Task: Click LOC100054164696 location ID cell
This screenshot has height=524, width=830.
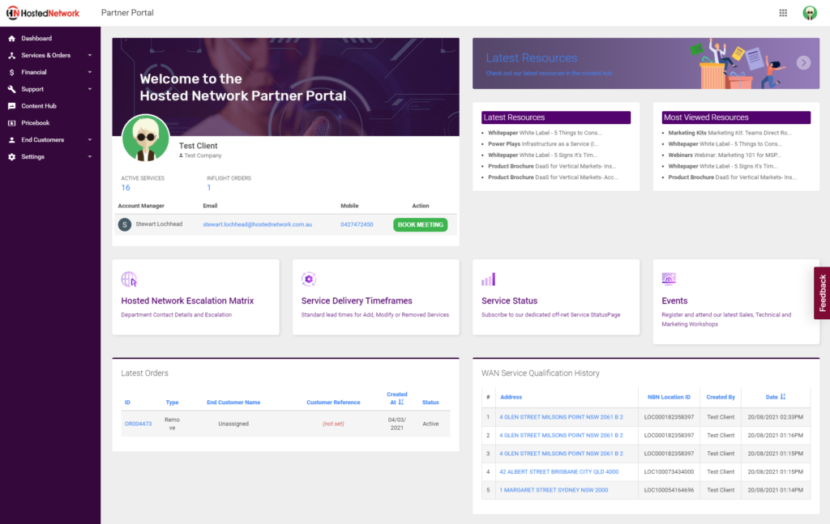Action: [x=669, y=490]
